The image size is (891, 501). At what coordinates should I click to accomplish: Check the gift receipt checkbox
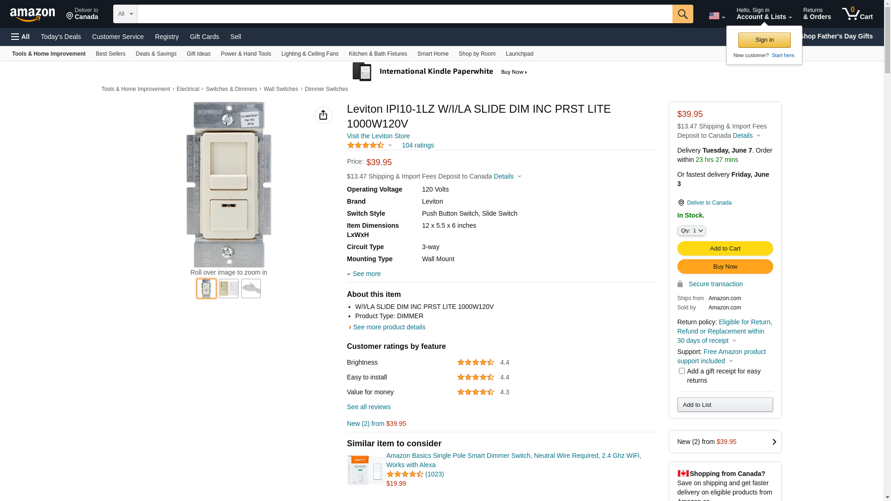[x=682, y=371]
